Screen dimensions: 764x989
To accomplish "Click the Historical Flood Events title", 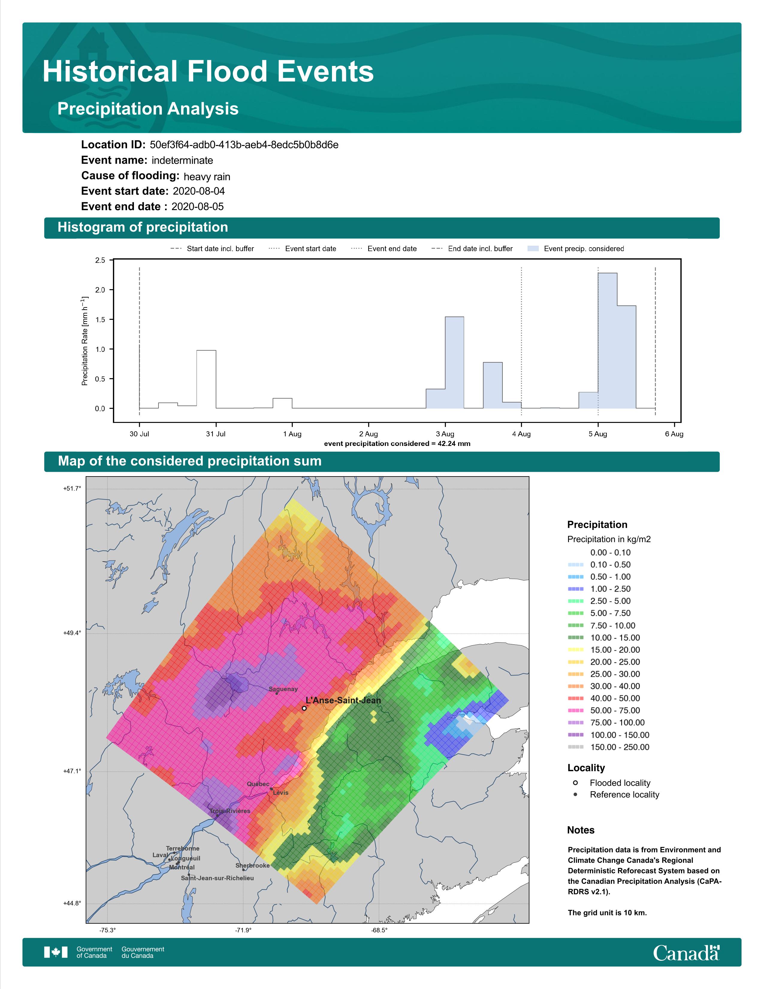I will [x=208, y=72].
